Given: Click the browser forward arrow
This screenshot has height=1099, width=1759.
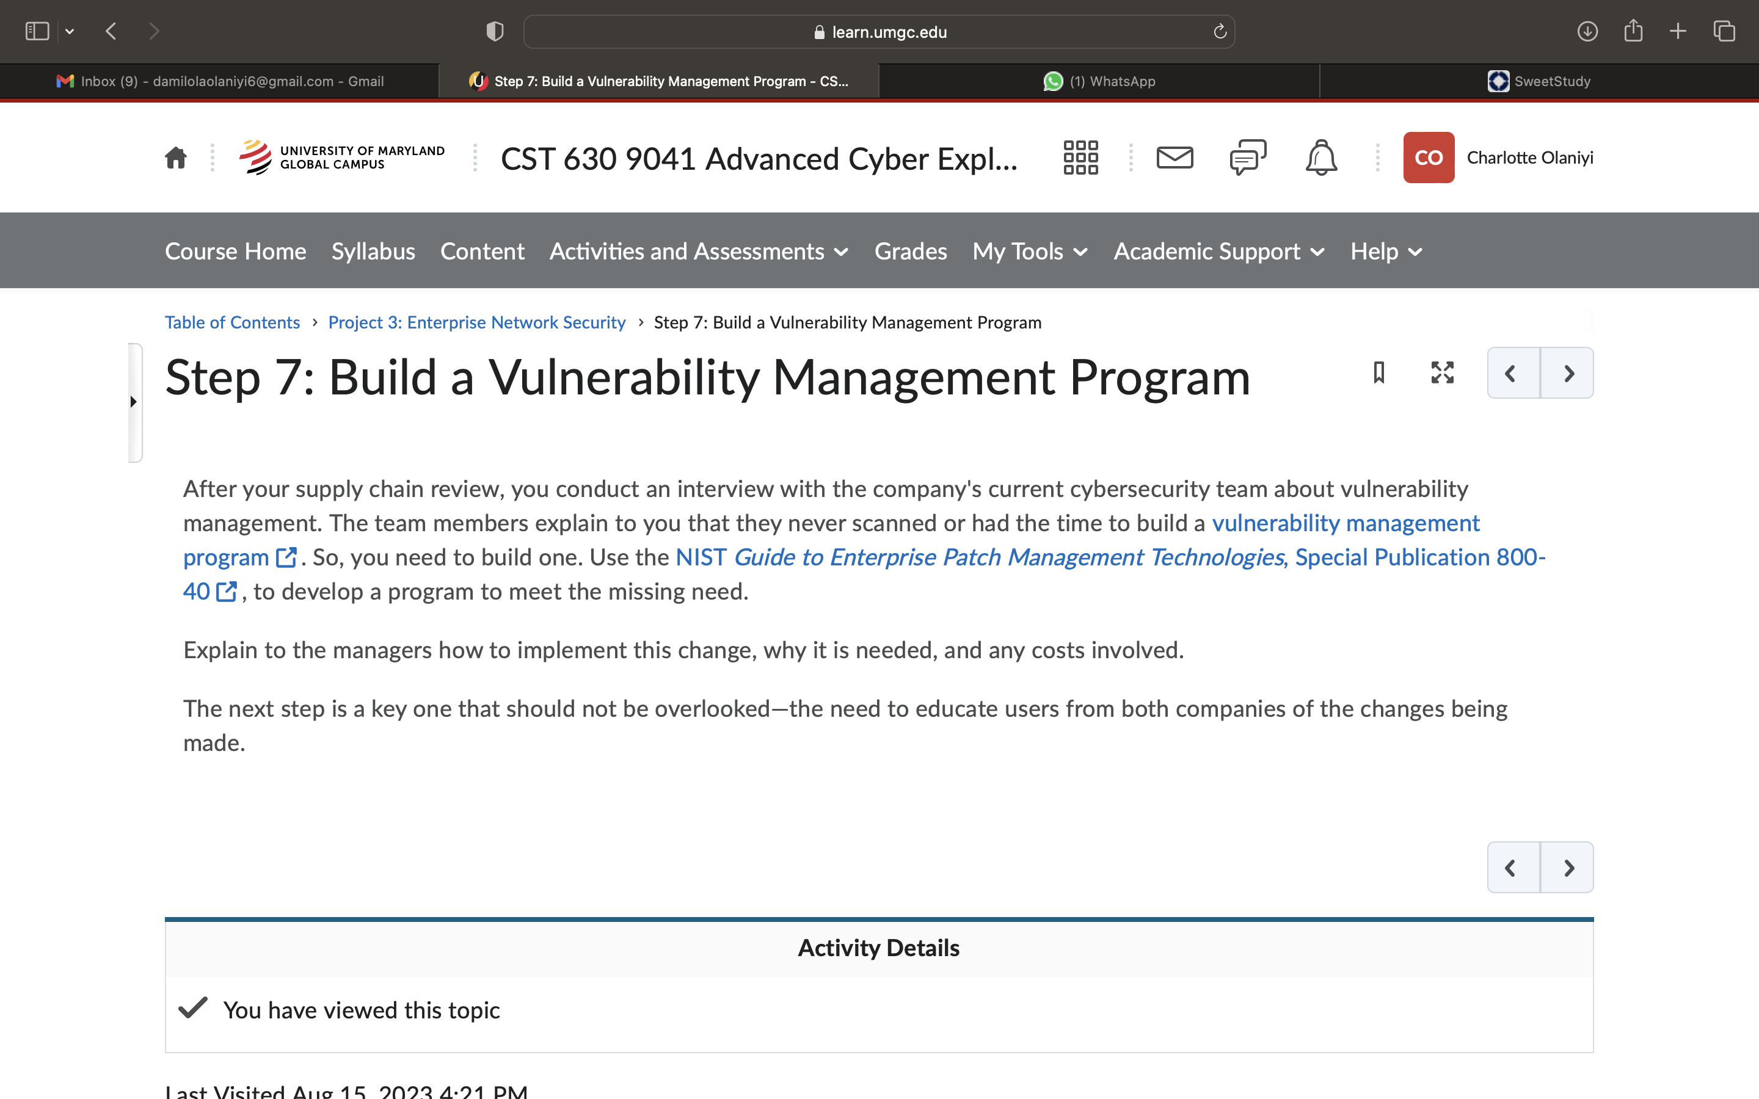Looking at the screenshot, I should coord(153,31).
